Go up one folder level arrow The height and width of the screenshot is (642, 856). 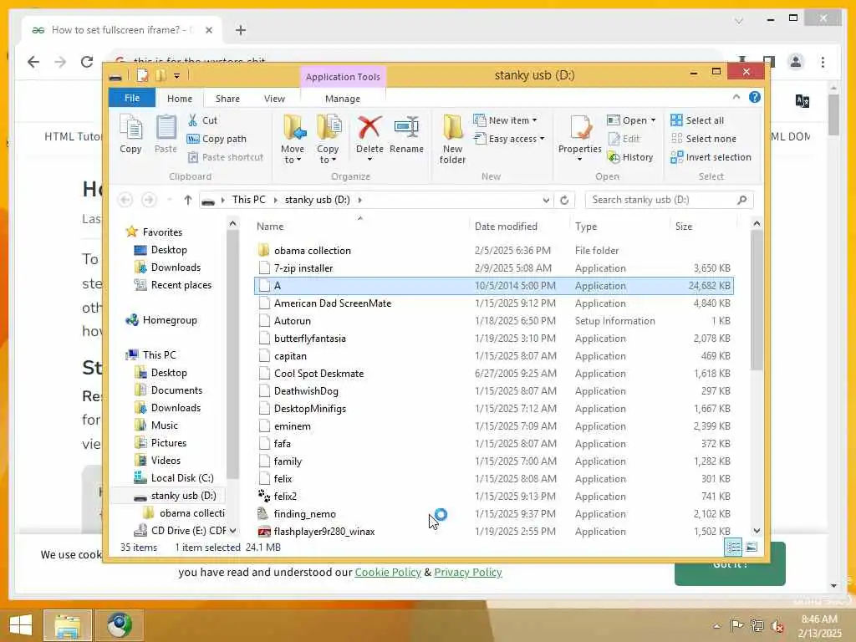point(188,201)
